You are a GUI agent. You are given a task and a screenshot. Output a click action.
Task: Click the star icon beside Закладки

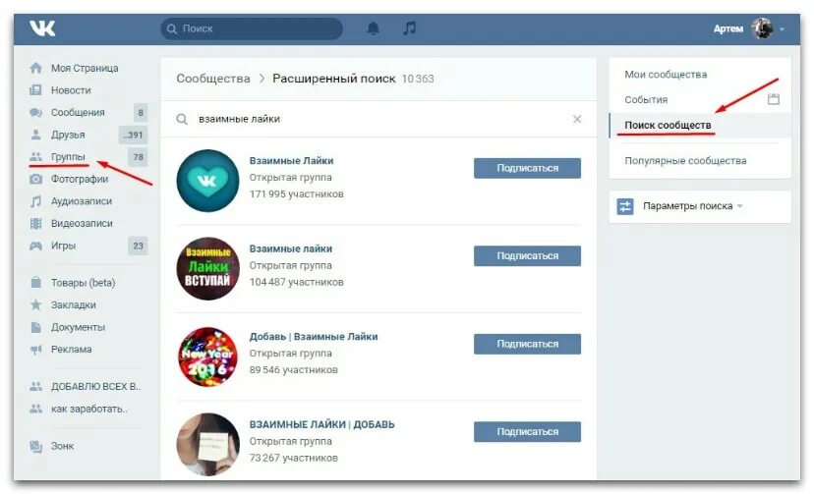35,304
